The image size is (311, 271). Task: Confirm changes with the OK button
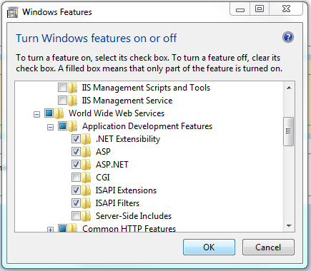[x=209, y=247]
